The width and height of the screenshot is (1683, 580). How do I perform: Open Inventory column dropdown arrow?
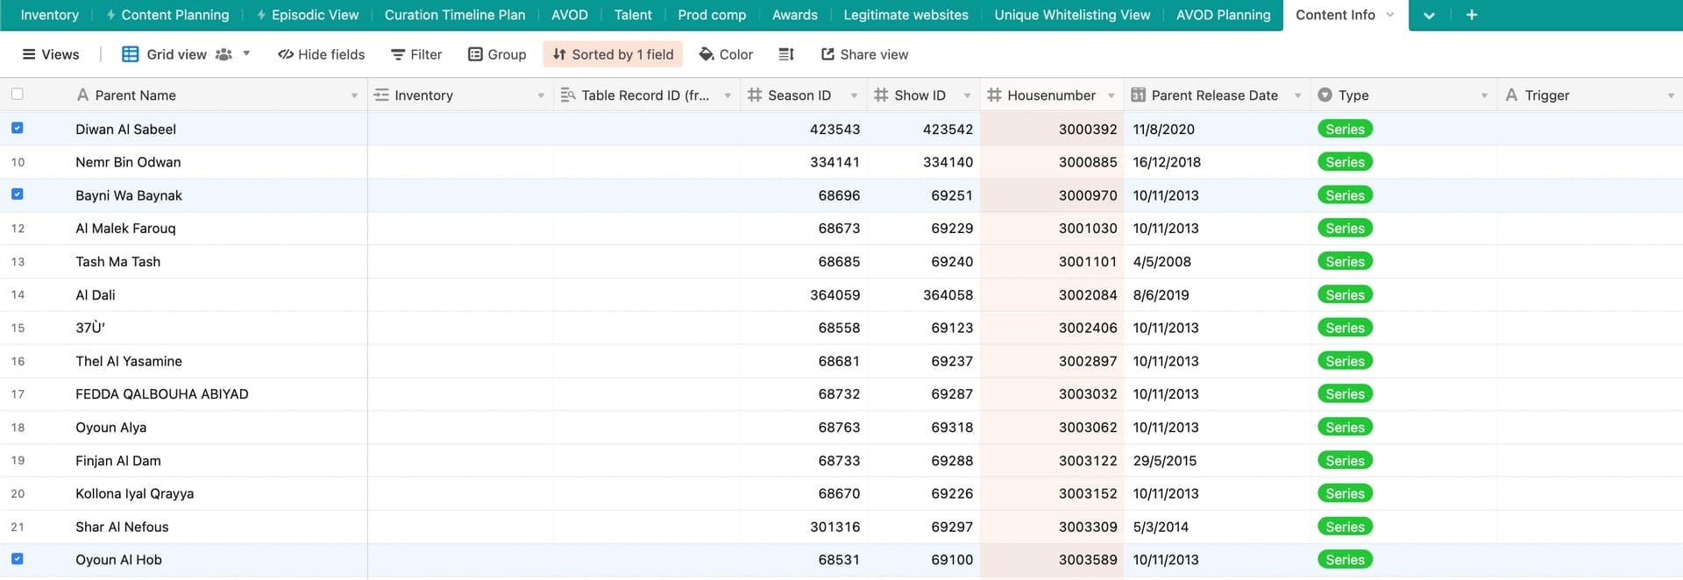pos(541,95)
